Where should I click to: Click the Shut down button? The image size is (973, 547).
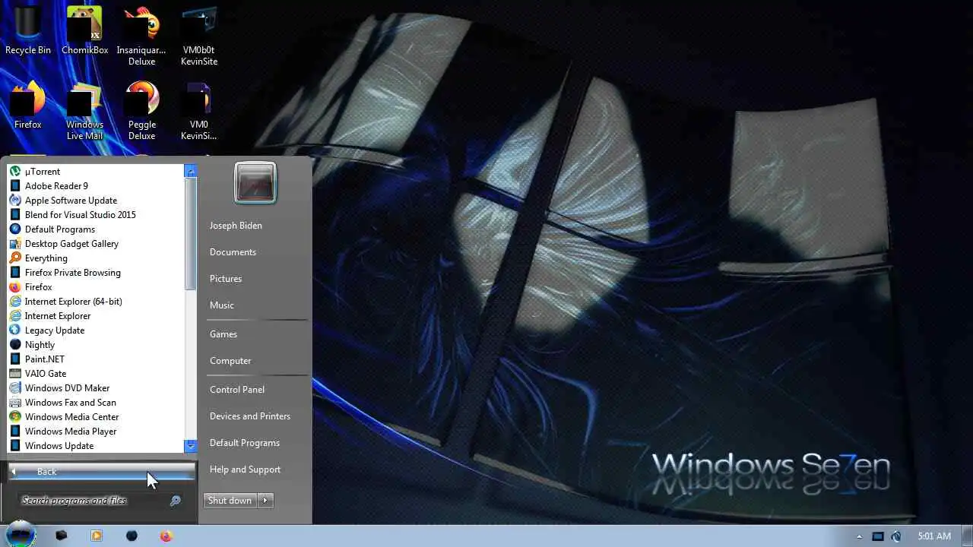pyautogui.click(x=230, y=500)
